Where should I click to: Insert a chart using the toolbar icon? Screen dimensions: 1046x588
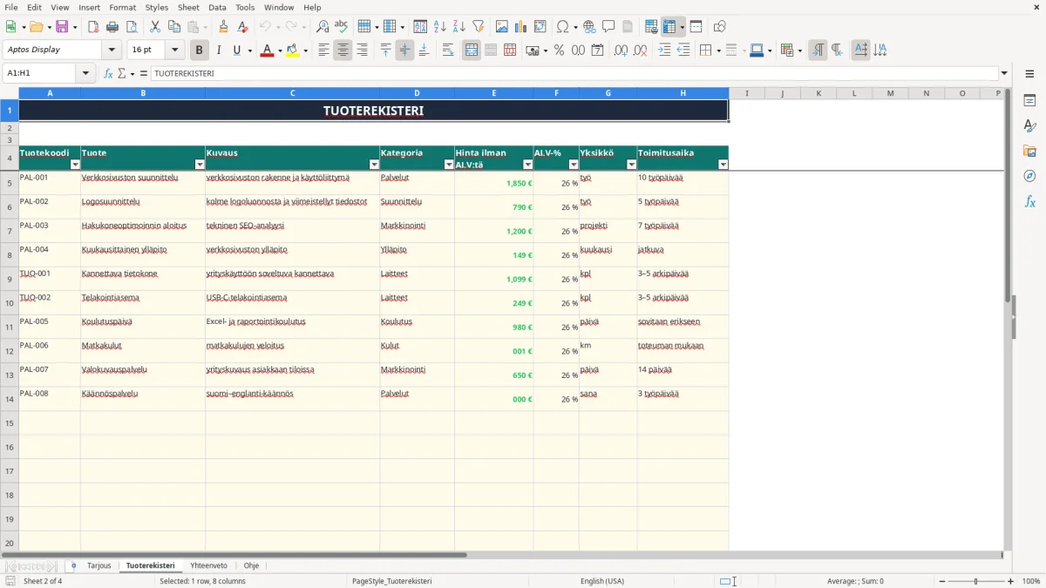(521, 27)
